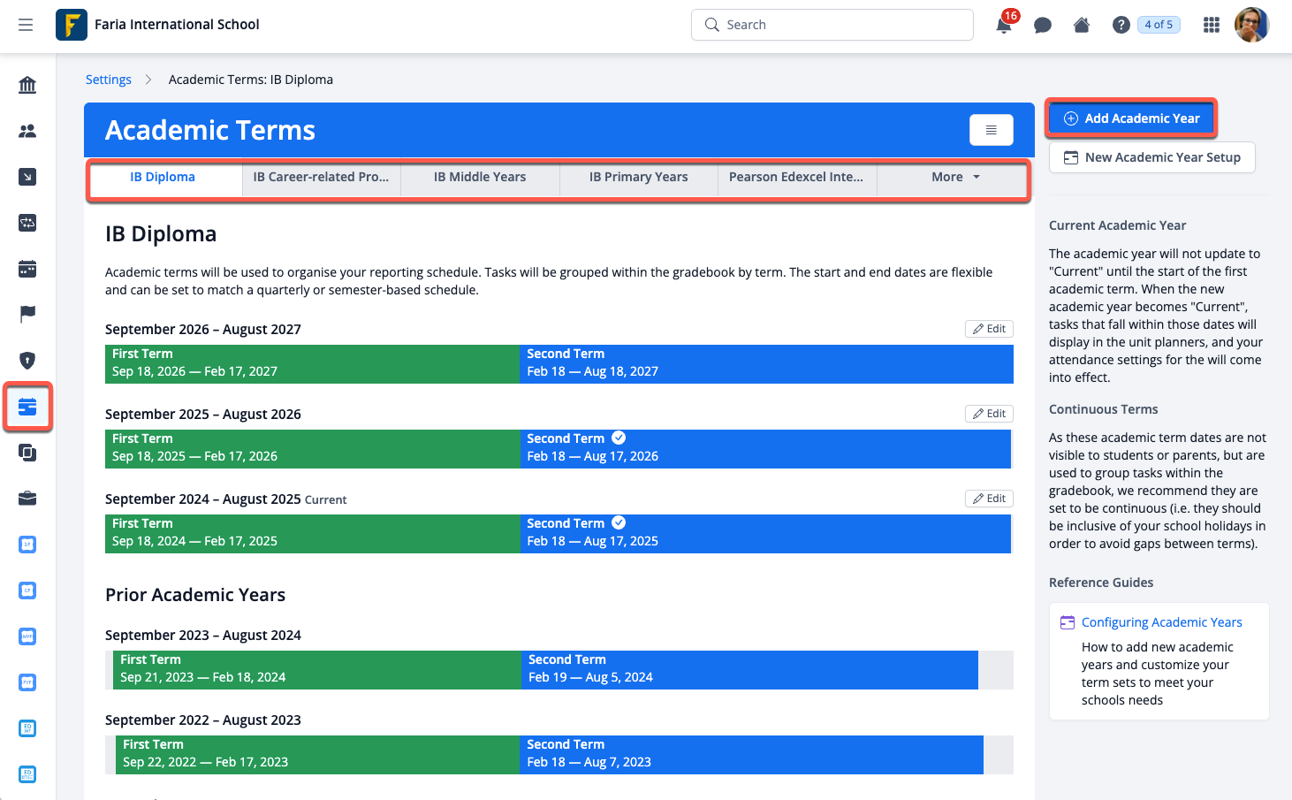
Task: Click the Add Academic Year button
Action: pyautogui.click(x=1131, y=118)
